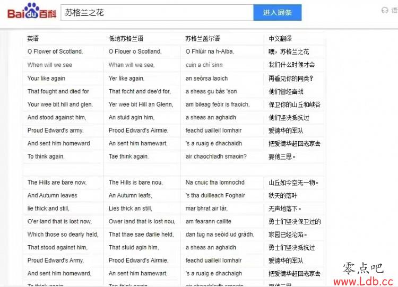Screen dimensions: 398x287
Task: Click the cell 'dan tug na seòid ud gràdh,'
Action: coord(220,234)
